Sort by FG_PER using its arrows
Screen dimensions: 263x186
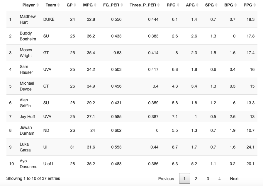(122, 5)
